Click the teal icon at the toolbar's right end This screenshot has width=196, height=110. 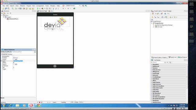point(74,9)
